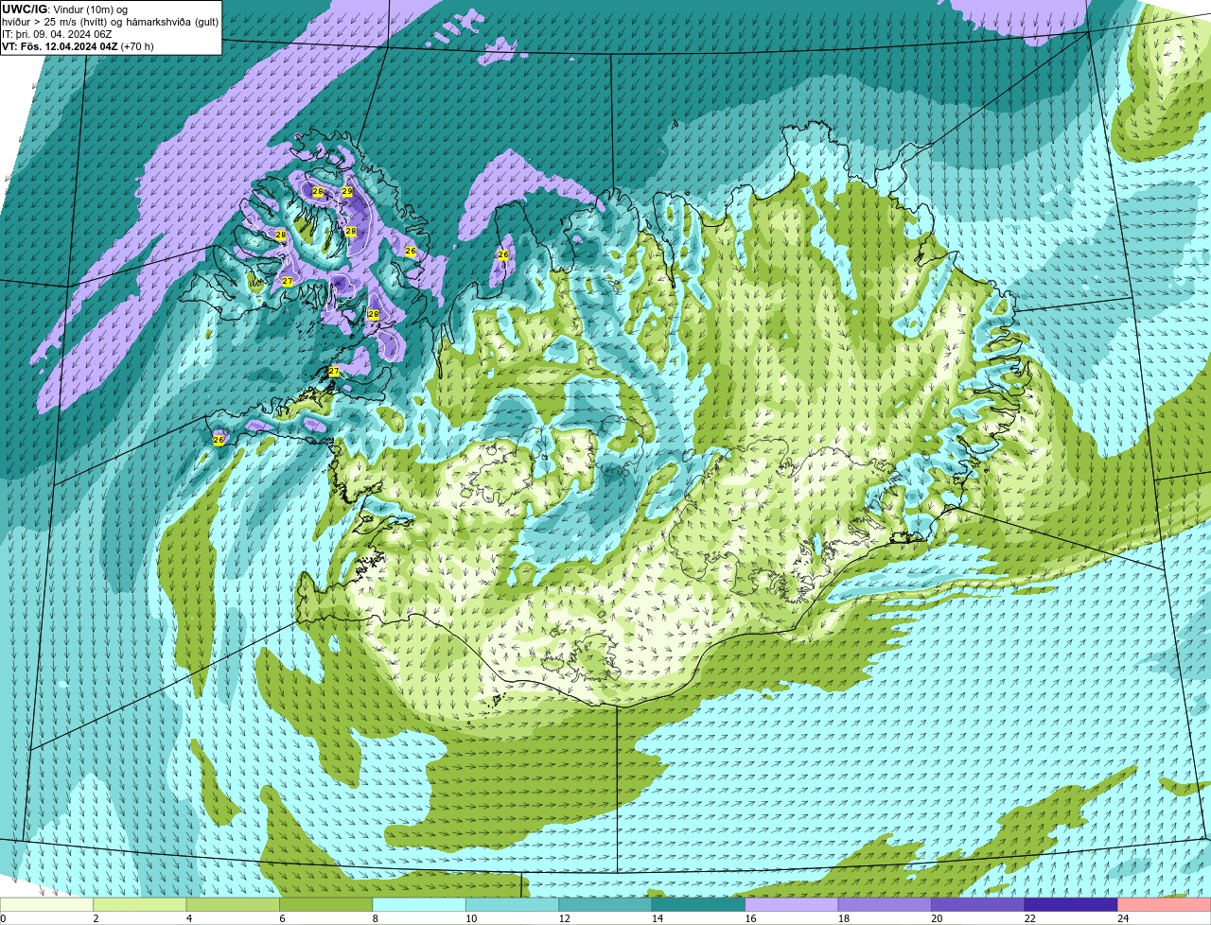Select the 20–22 m/s violet legend swatch
The image size is (1211, 925).
click(x=978, y=904)
